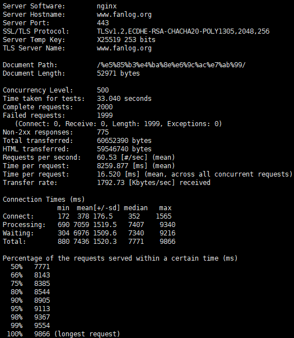Click the nginx server software value
The height and width of the screenshot is (338, 294).
[106, 6]
